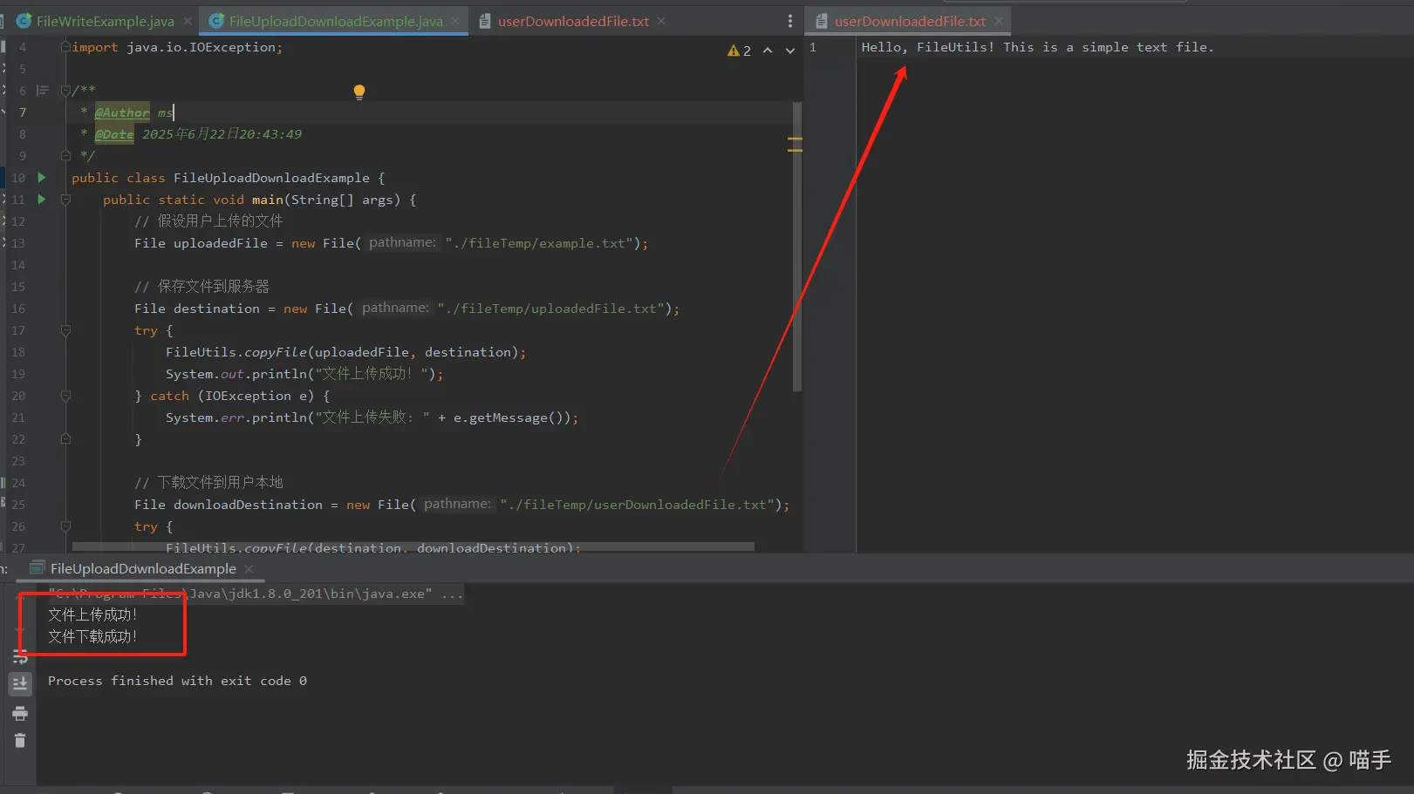Open the editor tabs three-dot menu
Viewport: 1414px width, 794px height.
pos(790,21)
